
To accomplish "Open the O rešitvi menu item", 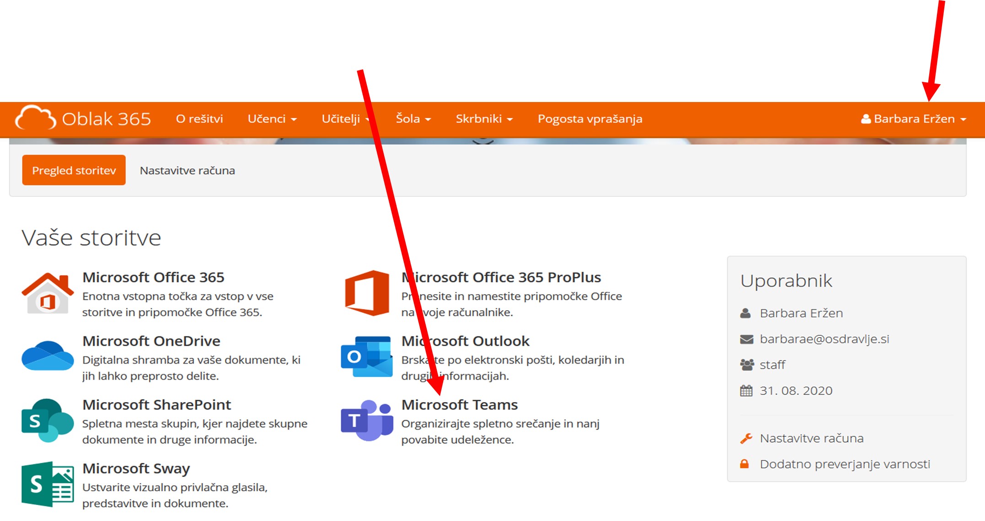I will [199, 119].
